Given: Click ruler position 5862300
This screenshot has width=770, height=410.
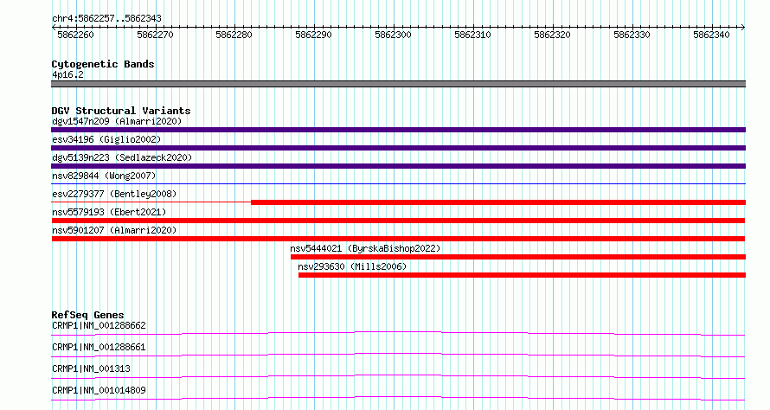Looking at the screenshot, I should coord(394,35).
